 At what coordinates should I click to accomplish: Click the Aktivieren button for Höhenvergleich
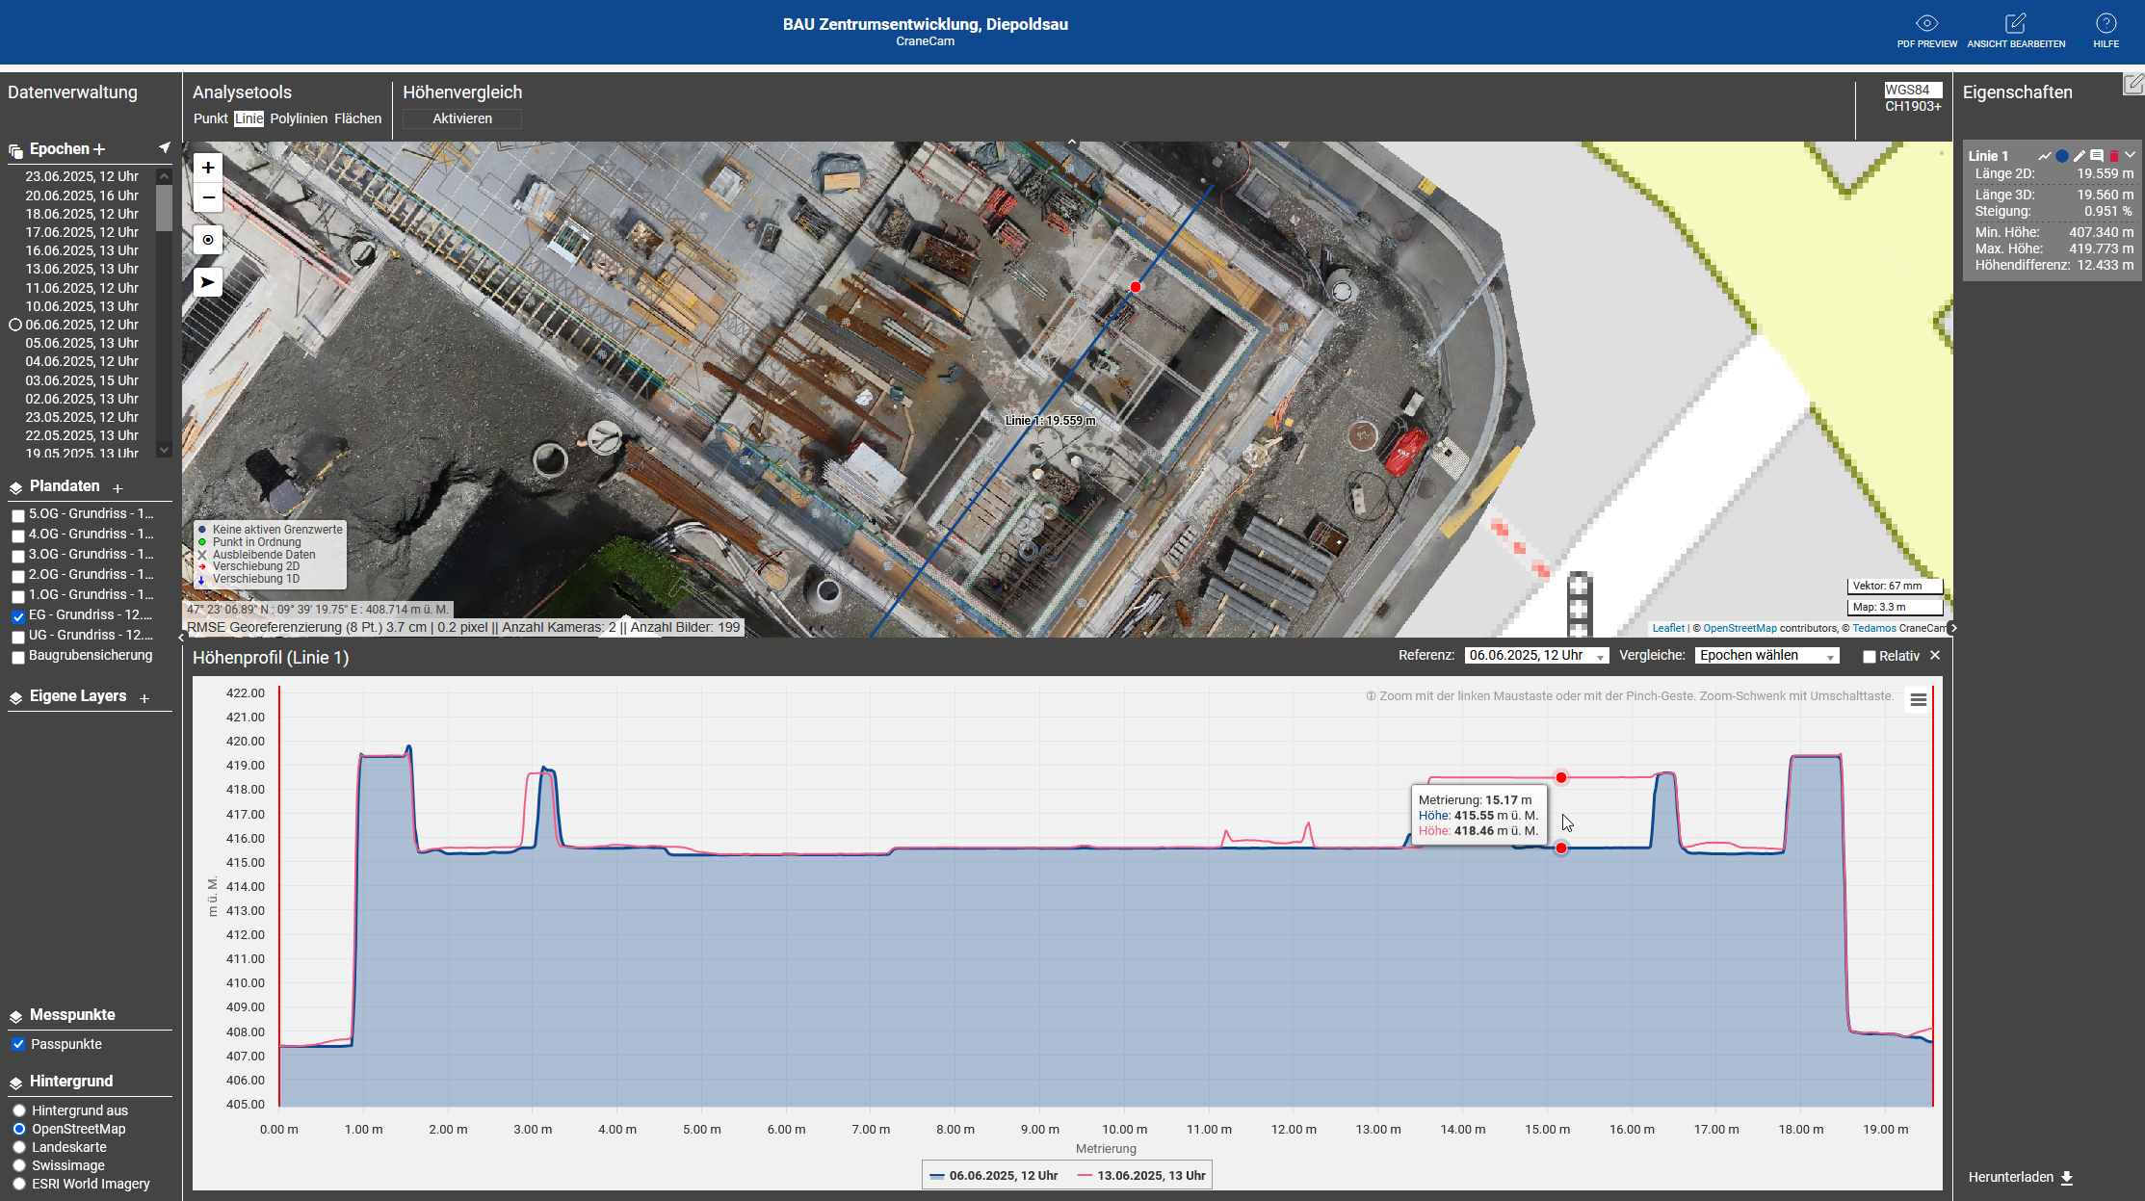click(x=462, y=118)
